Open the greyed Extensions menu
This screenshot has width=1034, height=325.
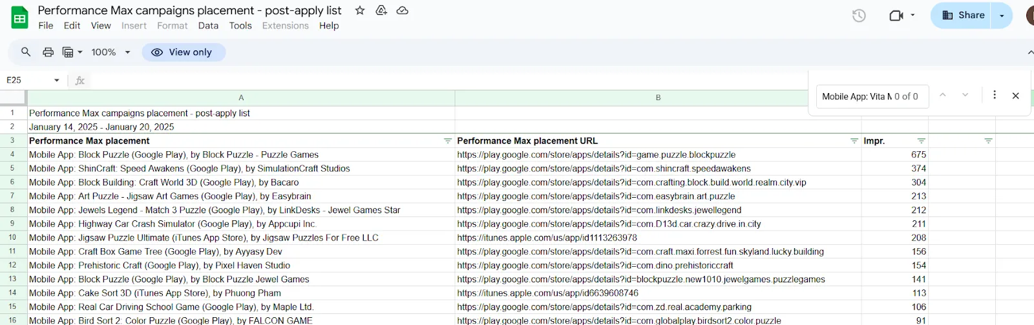(285, 26)
